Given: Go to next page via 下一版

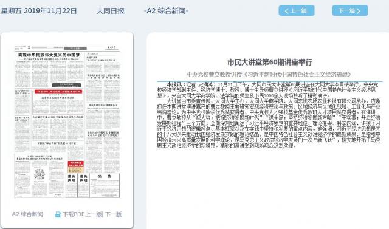Looking at the screenshot, I should [114, 214].
